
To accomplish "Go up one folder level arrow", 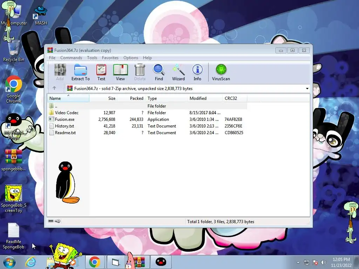I will click(x=54, y=88).
